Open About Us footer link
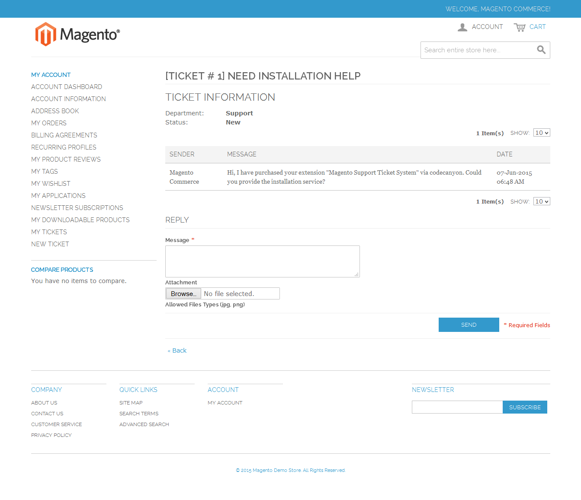 44,403
